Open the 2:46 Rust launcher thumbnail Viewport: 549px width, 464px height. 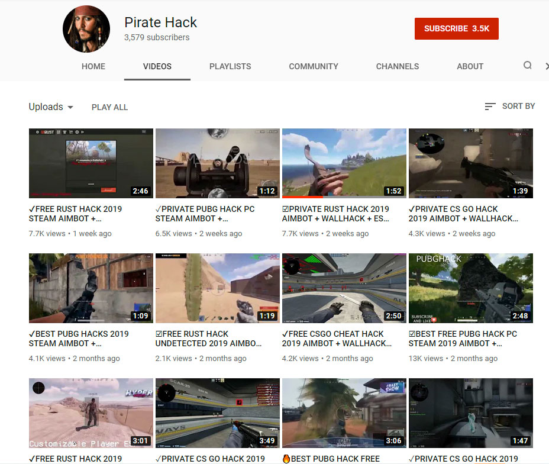coord(91,163)
